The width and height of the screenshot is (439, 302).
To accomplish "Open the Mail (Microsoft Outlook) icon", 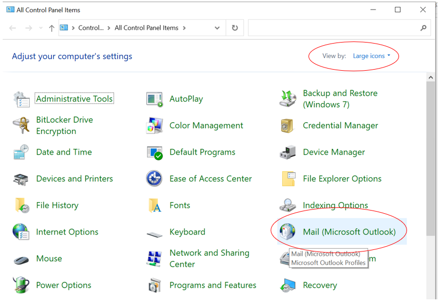I will tap(287, 231).
